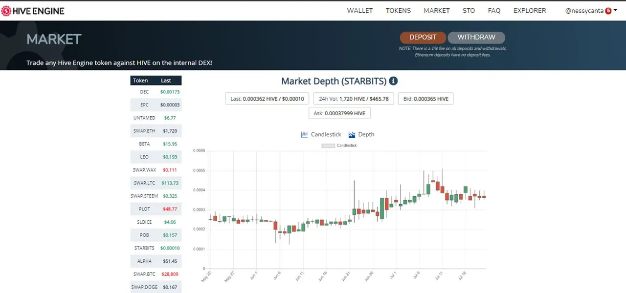Open the EXPLORER link
The height and width of the screenshot is (293, 626).
[x=530, y=11]
